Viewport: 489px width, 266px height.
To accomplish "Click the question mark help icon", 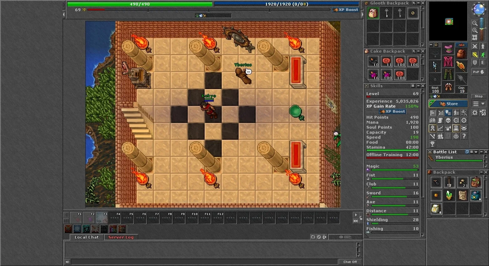I will (464, 136).
